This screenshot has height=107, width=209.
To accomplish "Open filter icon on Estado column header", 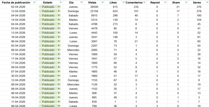I will click(x=60, y=3).
